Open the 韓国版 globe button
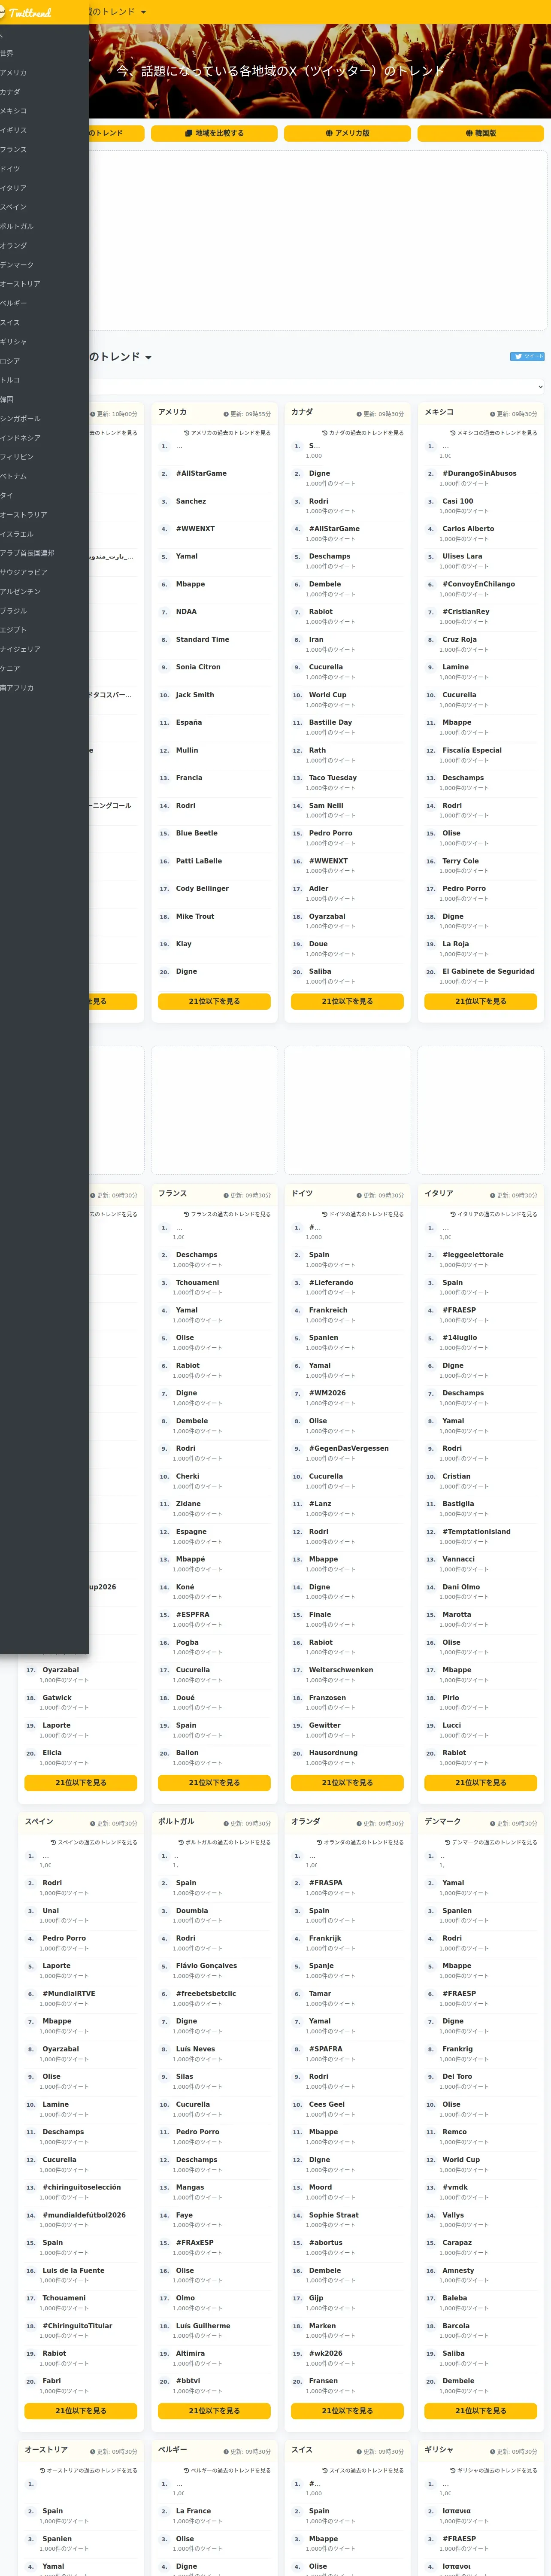 pos(481,133)
